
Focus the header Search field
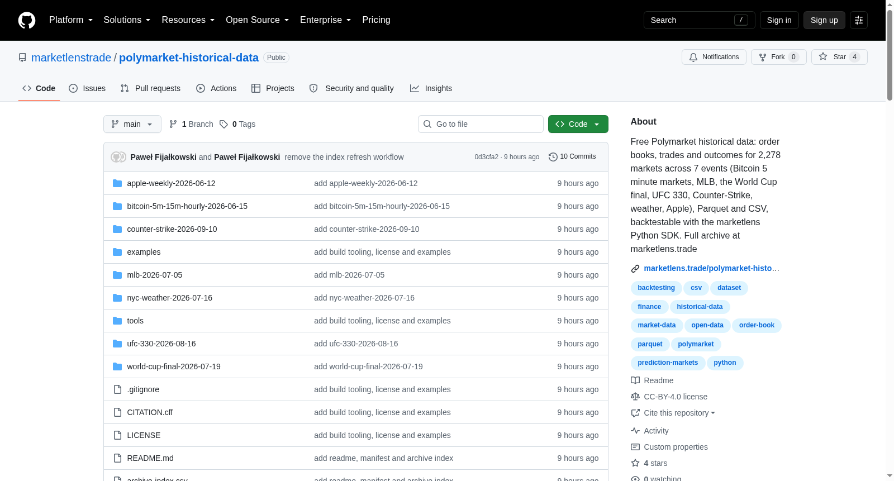[x=700, y=20]
